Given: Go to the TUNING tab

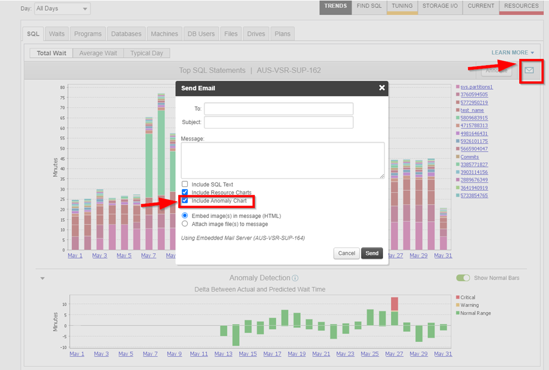Looking at the screenshot, I should pos(402,7).
